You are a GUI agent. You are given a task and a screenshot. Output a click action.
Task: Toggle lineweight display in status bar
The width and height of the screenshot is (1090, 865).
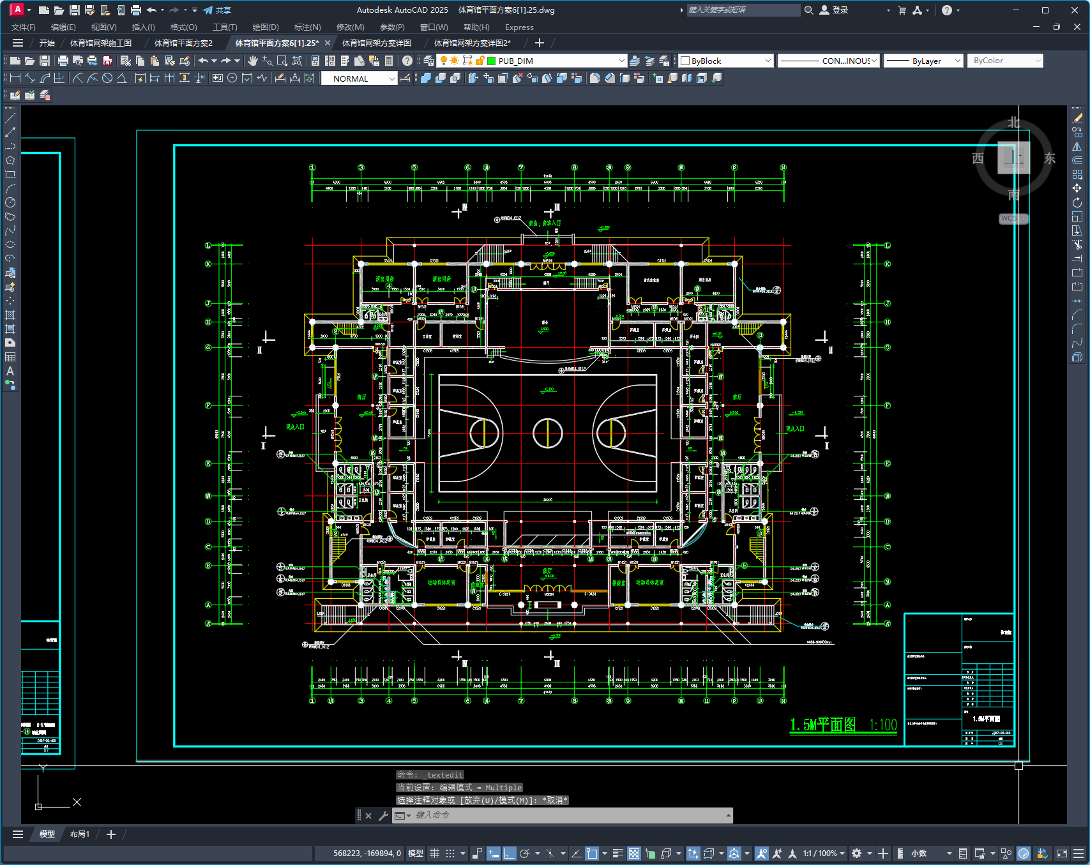pos(617,853)
